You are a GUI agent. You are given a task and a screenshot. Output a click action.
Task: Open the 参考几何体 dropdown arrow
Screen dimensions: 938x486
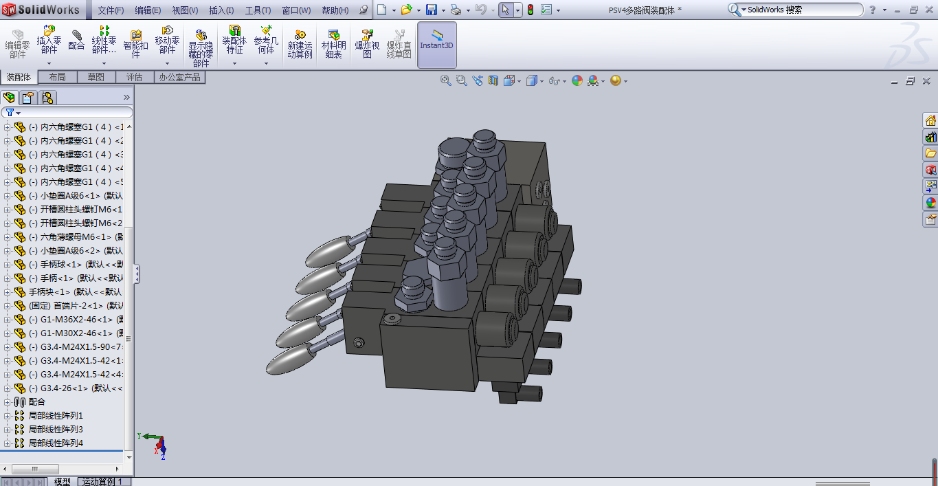point(266,63)
